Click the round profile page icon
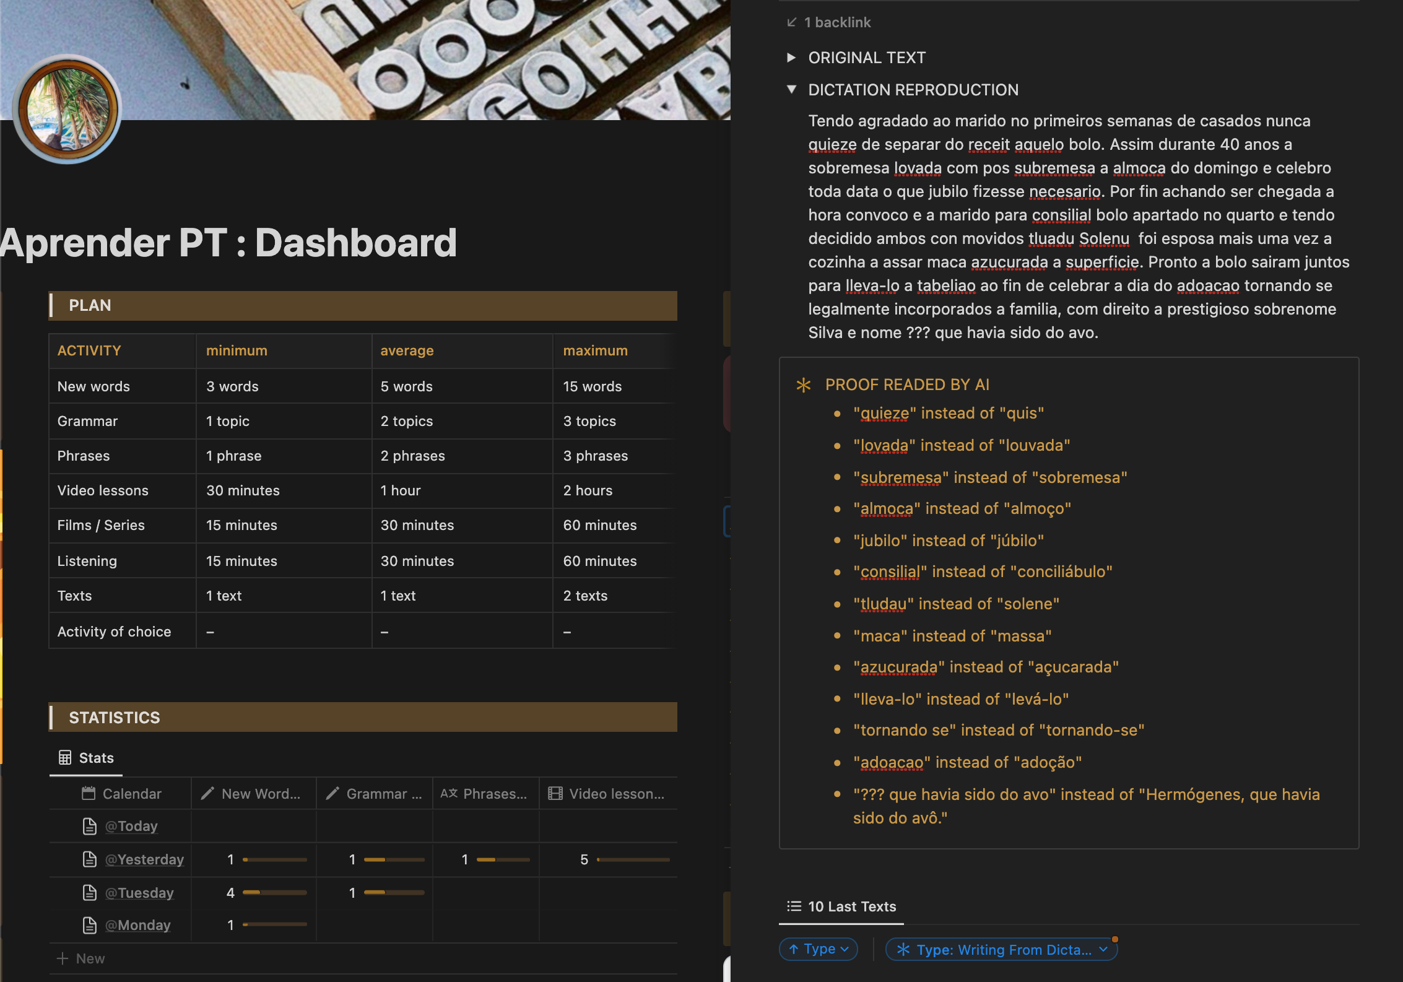The image size is (1403, 982). click(67, 110)
